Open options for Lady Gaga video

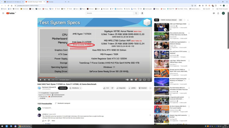pyautogui.click(x=189, y=61)
